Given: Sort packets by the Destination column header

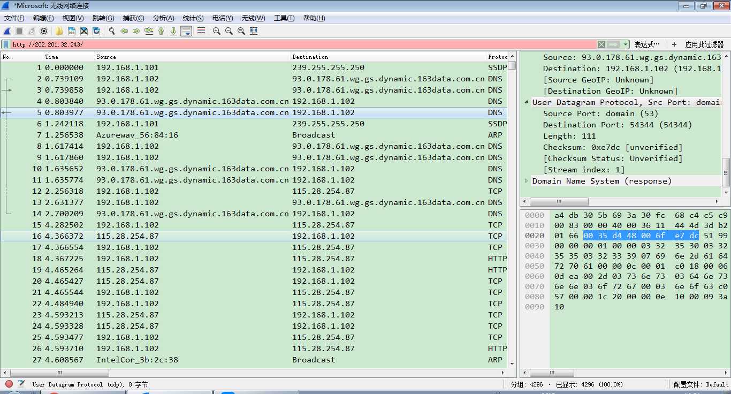Looking at the screenshot, I should coord(389,57).
